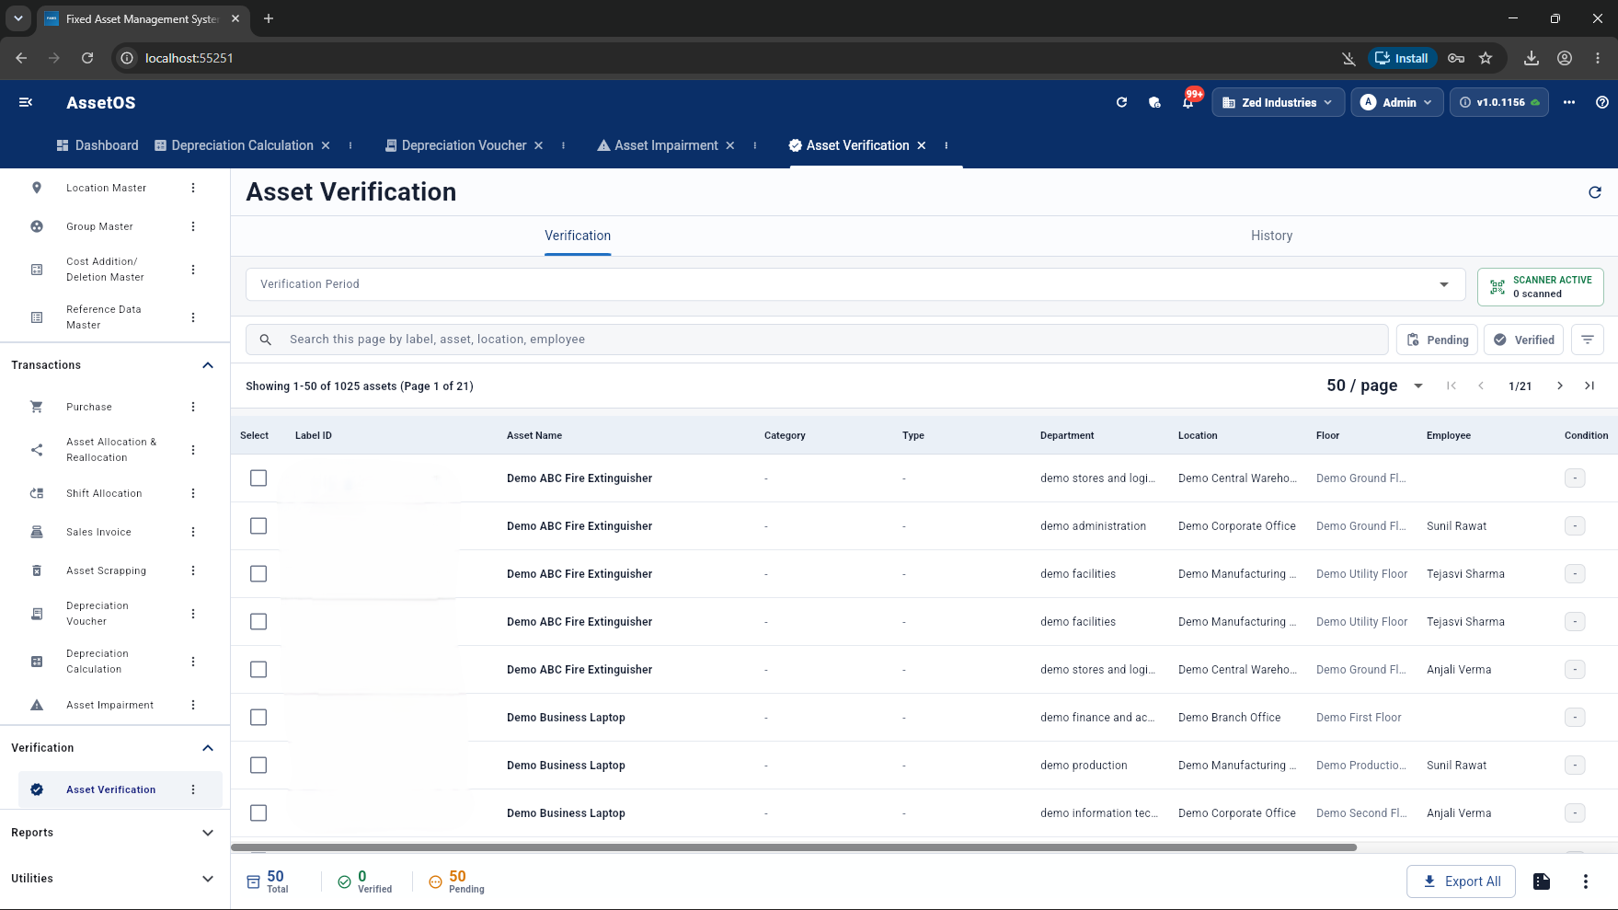This screenshot has width=1618, height=910.
Task: Open the filter list icon
Action: [x=1588, y=340]
